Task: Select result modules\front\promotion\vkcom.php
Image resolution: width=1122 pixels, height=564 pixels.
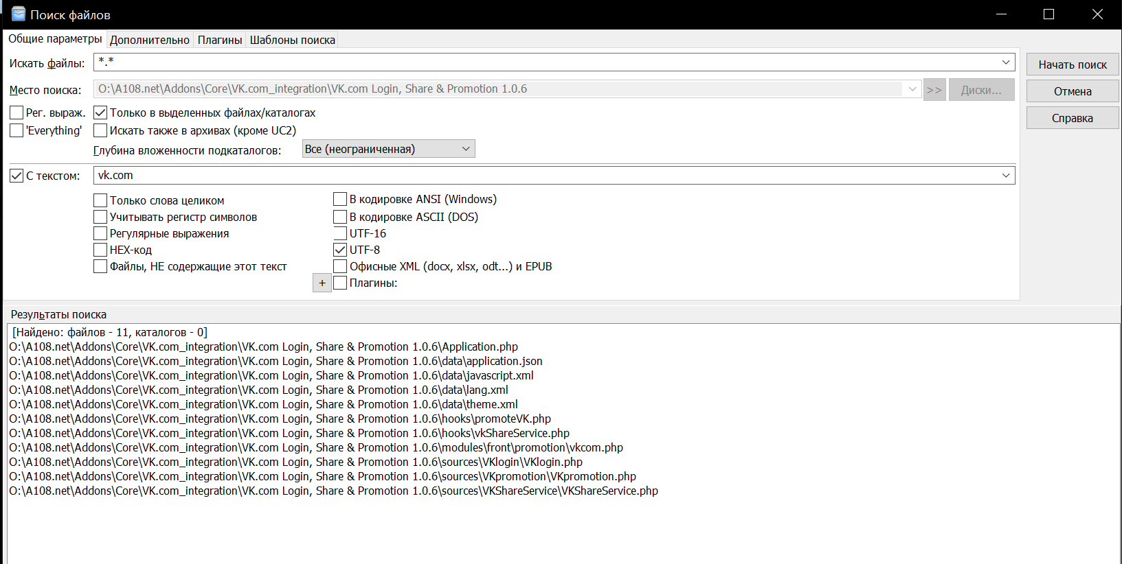Action: (316, 448)
